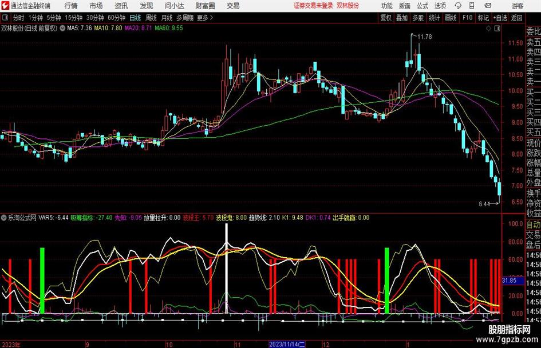Switch to the 30分钟 period tab
Screen dimensions: 541x348
[95, 18]
